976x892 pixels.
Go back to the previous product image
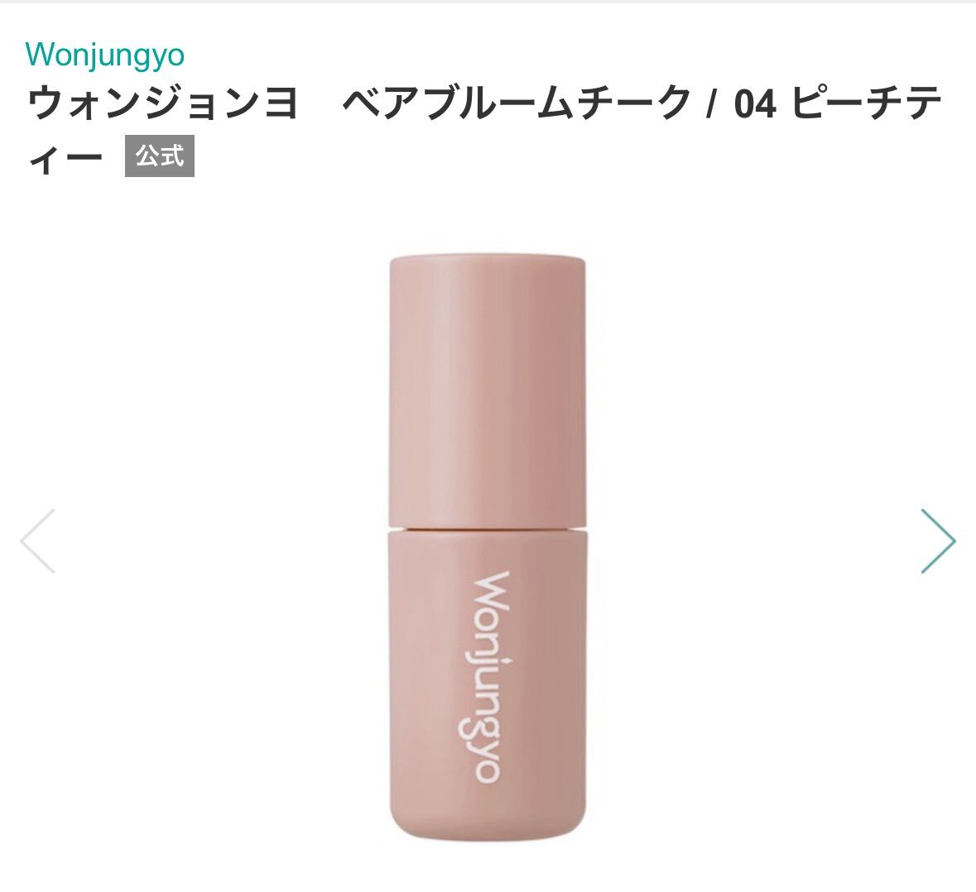[37, 540]
